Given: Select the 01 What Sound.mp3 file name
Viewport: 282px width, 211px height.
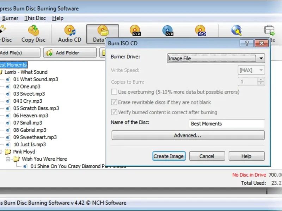Looking at the screenshot, I should click(36, 79).
